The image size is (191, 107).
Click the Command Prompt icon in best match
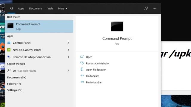[10, 26]
